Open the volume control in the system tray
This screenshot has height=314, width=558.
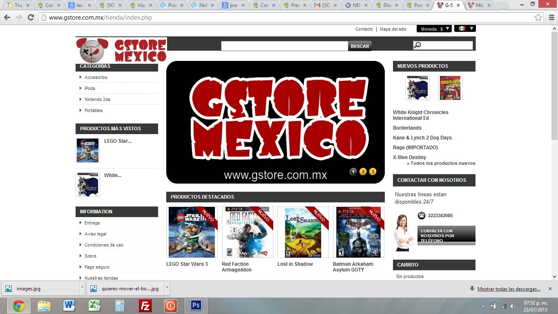click(513, 306)
